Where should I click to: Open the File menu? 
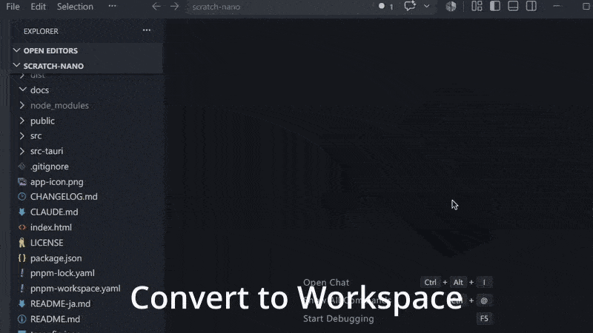[x=13, y=7]
